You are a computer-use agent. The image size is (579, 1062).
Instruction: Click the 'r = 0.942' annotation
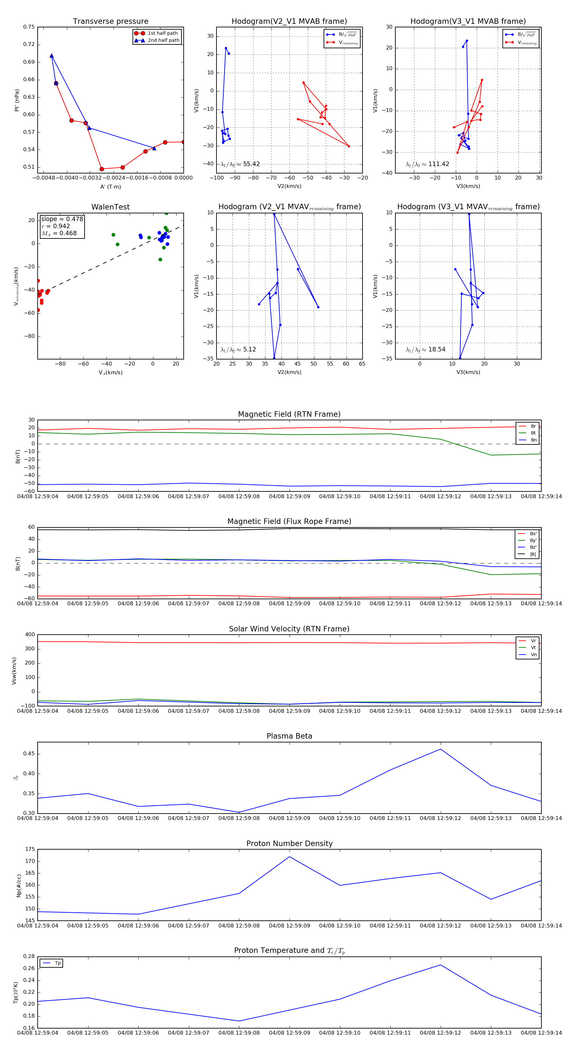[x=56, y=226]
